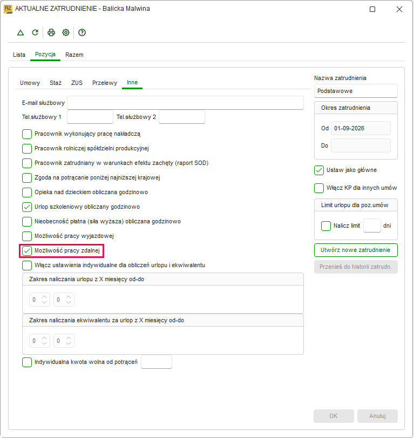The image size is (414, 438).
Task: Click the Od date field 01-09-2026
Action: [361, 129]
